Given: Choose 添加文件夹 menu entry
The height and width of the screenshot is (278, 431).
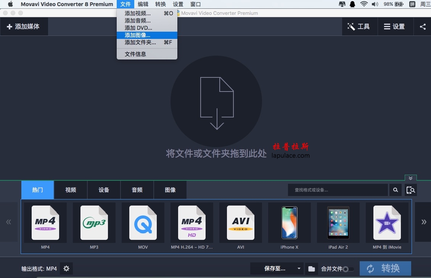Looking at the screenshot, I should [147, 42].
